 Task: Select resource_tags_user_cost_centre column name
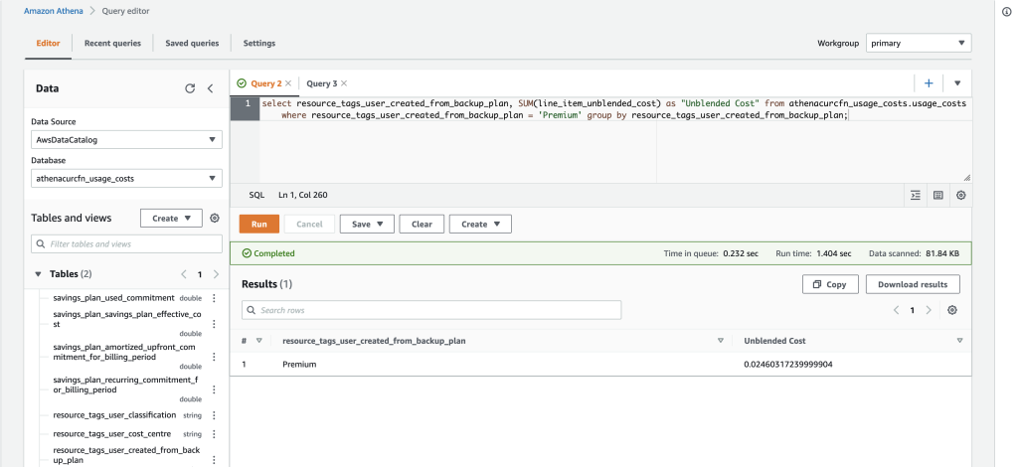point(111,434)
